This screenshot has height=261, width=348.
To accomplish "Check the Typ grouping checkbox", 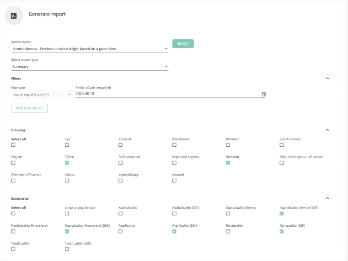I will [67, 145].
